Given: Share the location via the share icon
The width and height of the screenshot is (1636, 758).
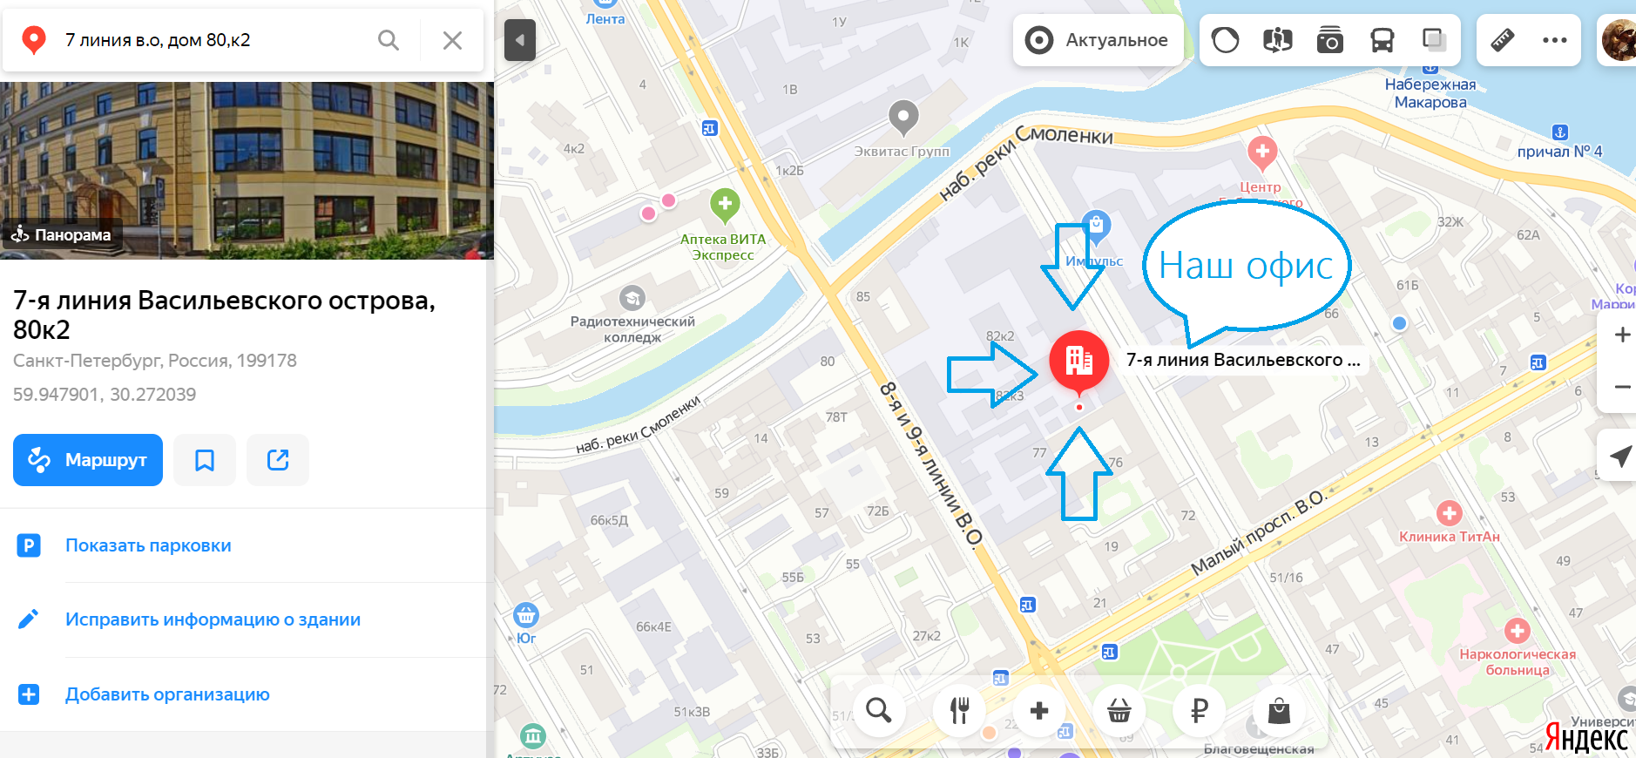Looking at the screenshot, I should tap(278, 460).
